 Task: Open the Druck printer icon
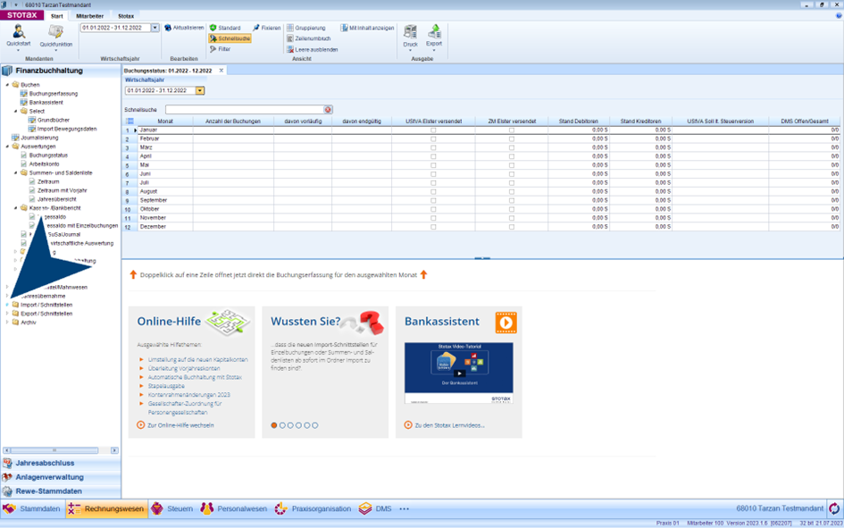click(410, 34)
